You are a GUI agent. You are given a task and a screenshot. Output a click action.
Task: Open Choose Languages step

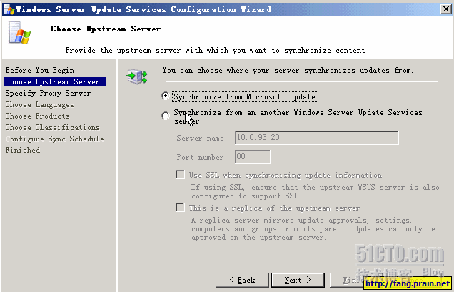pos(40,104)
